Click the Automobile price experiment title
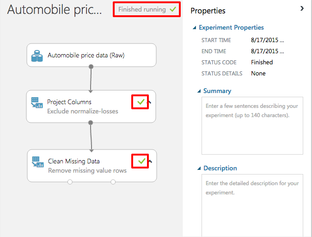Screen dimensions: 312x237 (55, 10)
